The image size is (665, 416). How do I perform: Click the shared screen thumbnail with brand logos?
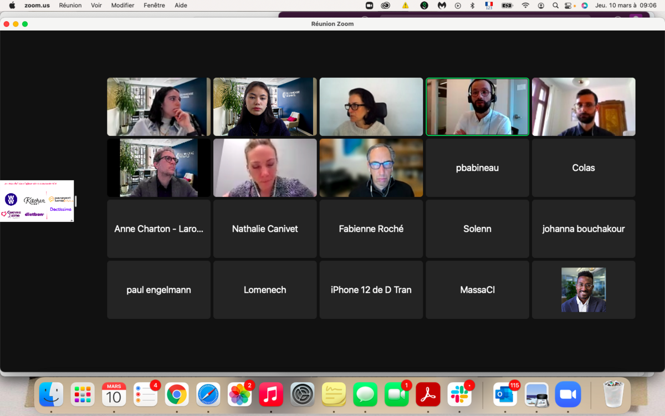pos(37,201)
